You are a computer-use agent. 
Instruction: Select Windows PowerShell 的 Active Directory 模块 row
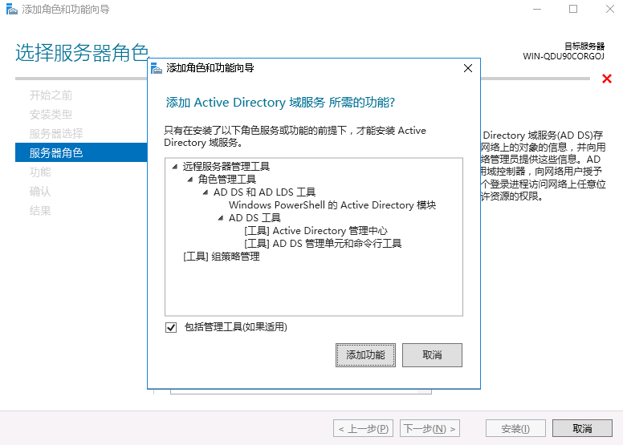pyautogui.click(x=332, y=205)
